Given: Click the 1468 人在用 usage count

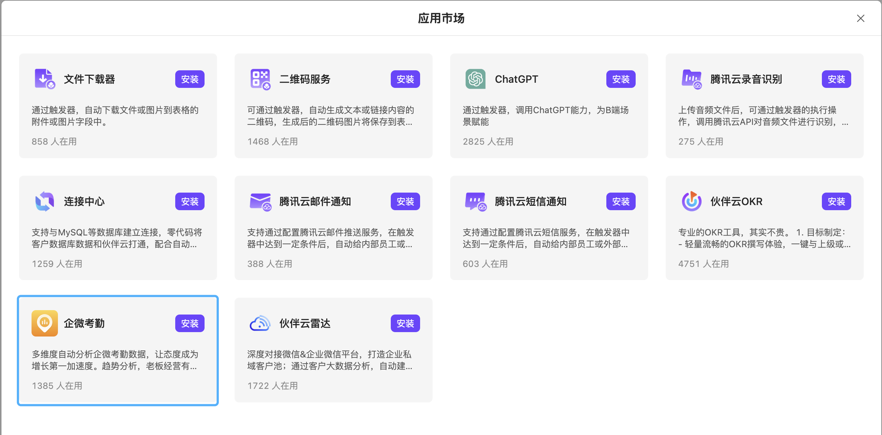Looking at the screenshot, I should (272, 142).
